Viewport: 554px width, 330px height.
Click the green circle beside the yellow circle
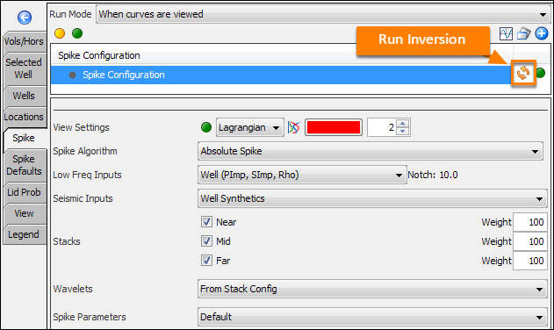click(x=77, y=33)
